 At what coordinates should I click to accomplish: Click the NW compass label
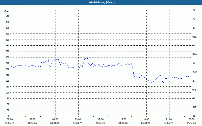click(x=195, y=54)
